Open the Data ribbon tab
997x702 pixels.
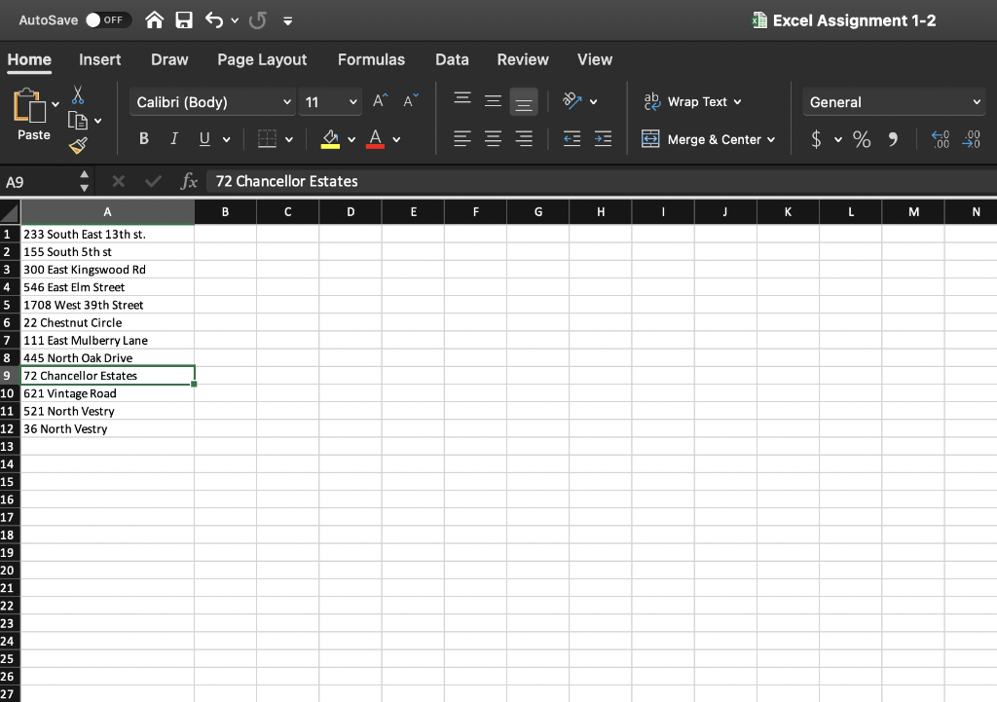(x=452, y=59)
